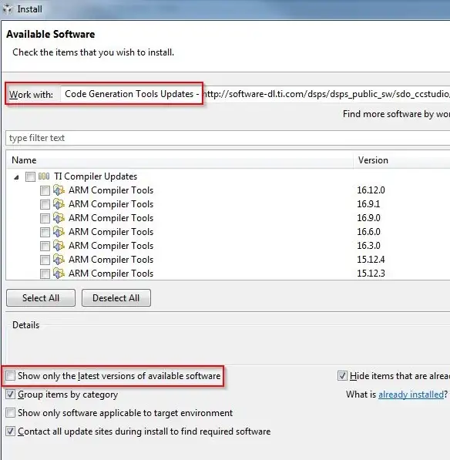The image size is (450, 460).
Task: Enable show only latest versions checkbox
Action: [x=11, y=376]
